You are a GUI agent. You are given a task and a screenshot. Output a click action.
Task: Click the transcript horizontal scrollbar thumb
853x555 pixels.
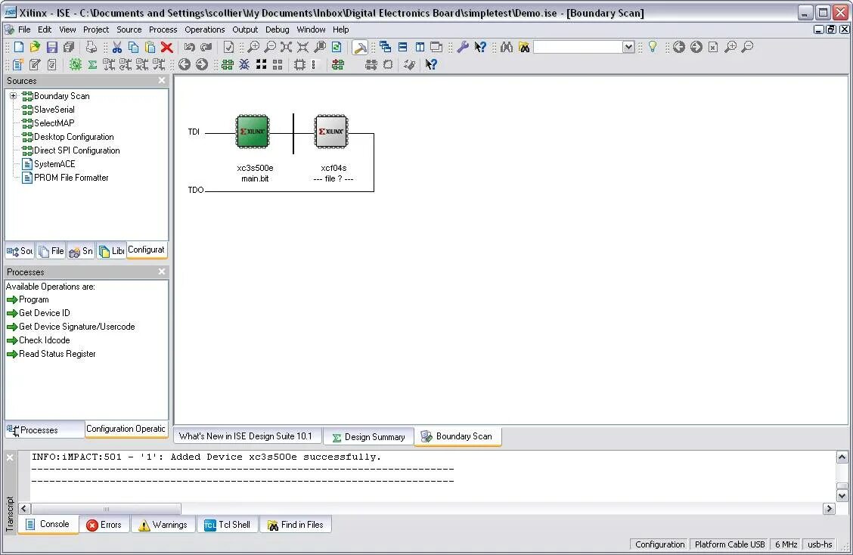tap(106, 509)
